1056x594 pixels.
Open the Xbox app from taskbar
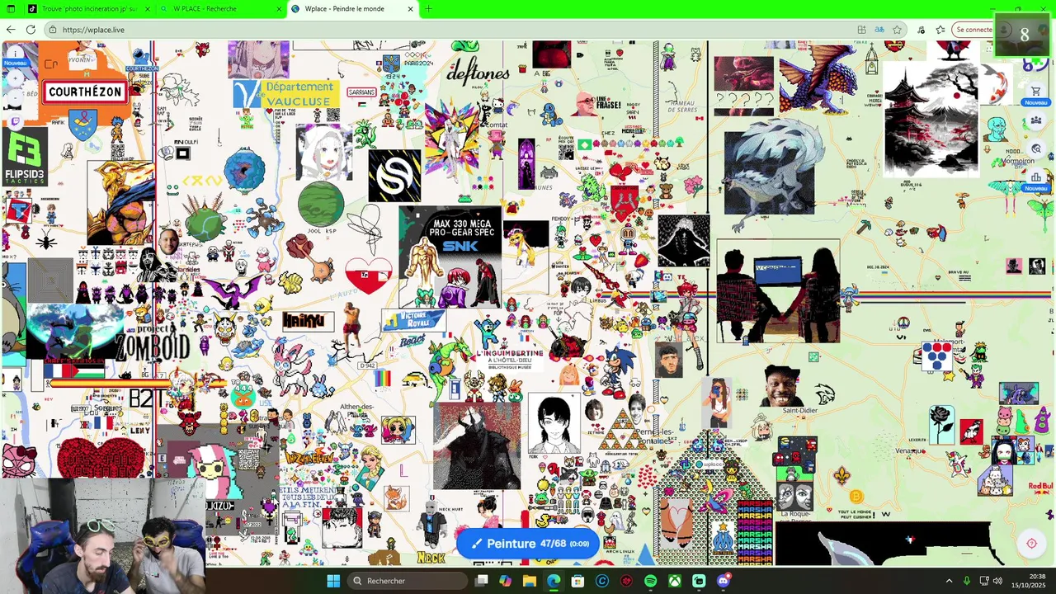click(x=675, y=581)
